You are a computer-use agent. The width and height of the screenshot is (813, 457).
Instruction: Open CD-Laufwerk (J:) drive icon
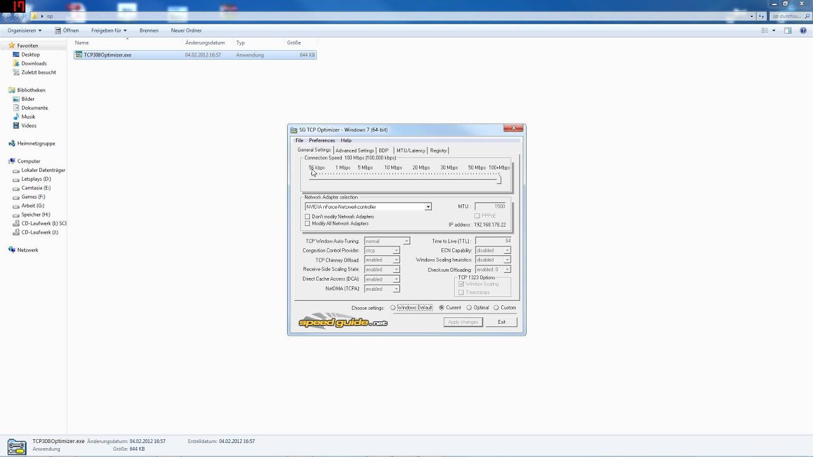(x=16, y=232)
